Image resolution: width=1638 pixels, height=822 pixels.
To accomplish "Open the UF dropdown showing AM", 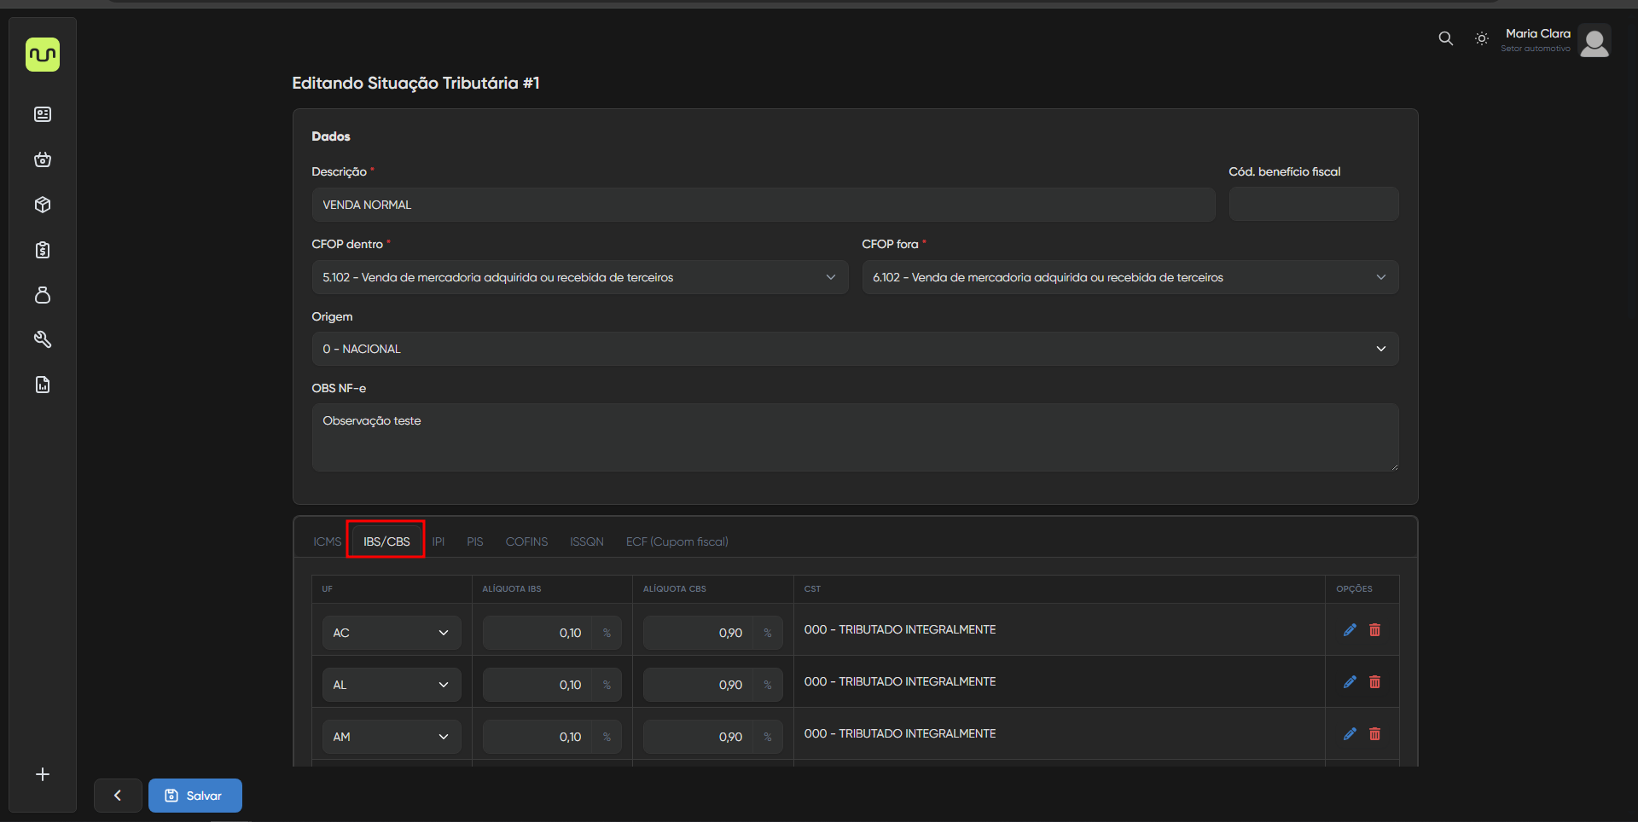I will (x=392, y=737).
